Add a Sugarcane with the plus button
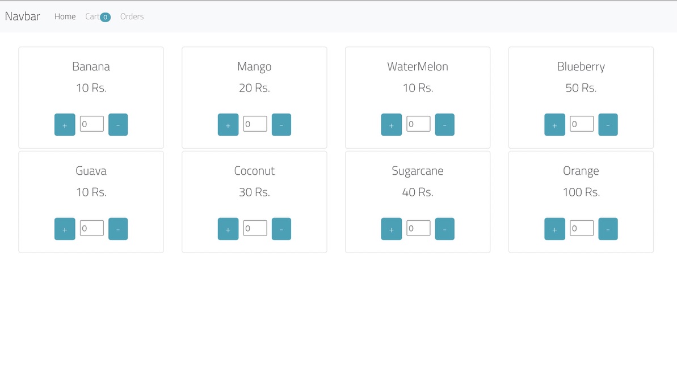The image size is (677, 374). click(391, 229)
